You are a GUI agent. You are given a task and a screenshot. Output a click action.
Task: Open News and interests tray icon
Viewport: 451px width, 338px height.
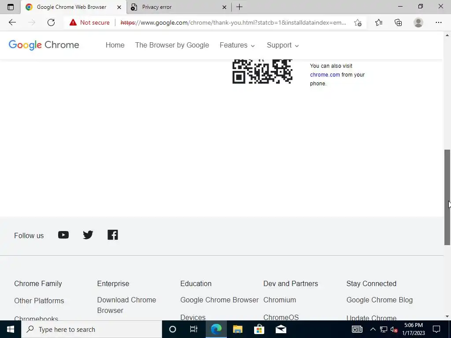357,329
